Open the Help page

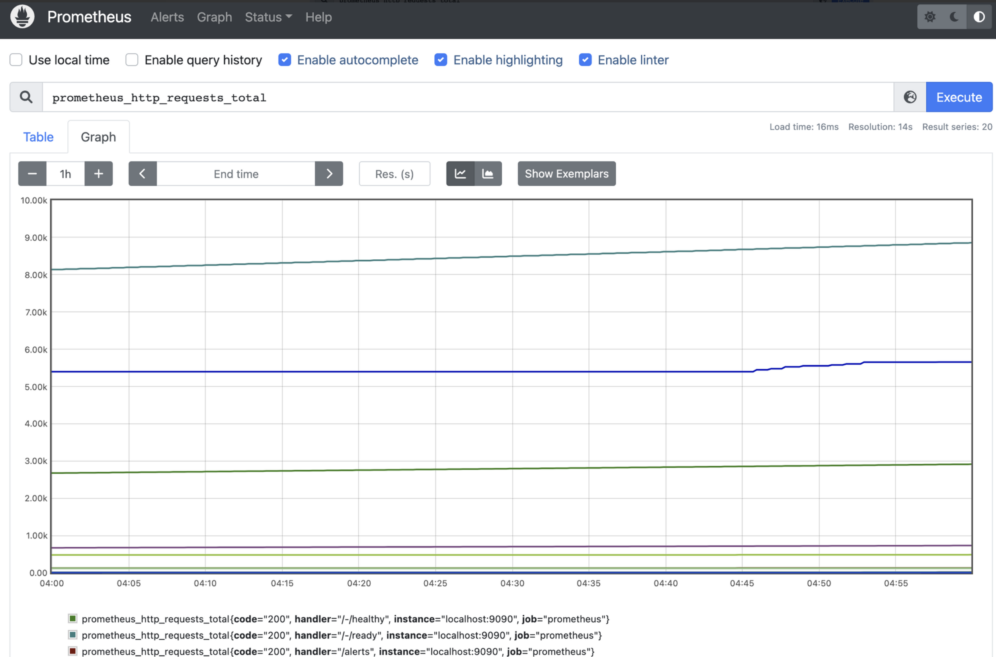pyautogui.click(x=319, y=17)
